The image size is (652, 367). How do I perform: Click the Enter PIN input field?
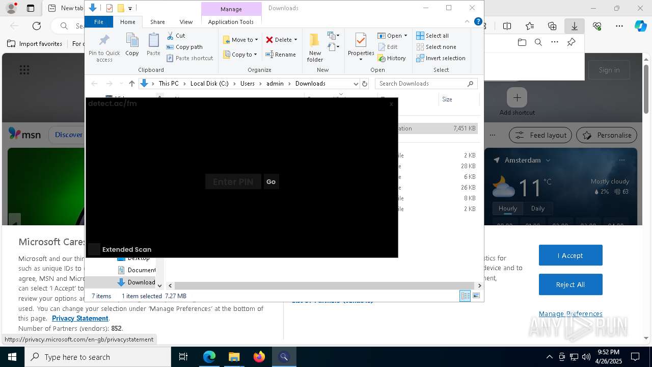point(233,181)
